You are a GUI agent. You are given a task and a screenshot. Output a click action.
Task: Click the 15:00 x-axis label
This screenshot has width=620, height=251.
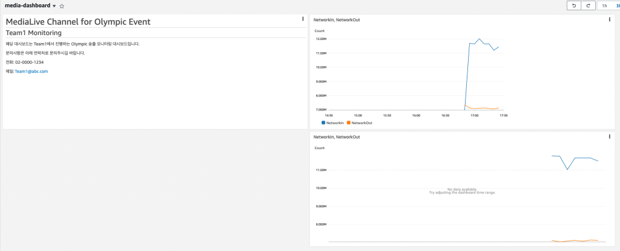coord(358,116)
